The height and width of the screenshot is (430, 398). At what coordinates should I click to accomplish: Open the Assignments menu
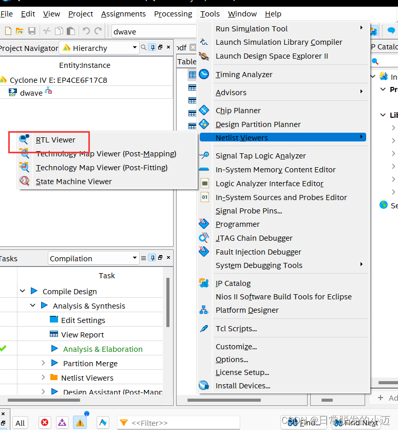(x=123, y=14)
